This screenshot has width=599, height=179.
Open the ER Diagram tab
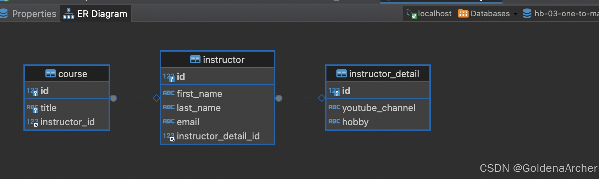96,14
